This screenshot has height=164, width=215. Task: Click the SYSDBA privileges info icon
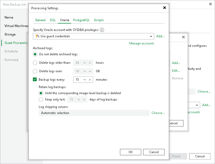(102, 30)
